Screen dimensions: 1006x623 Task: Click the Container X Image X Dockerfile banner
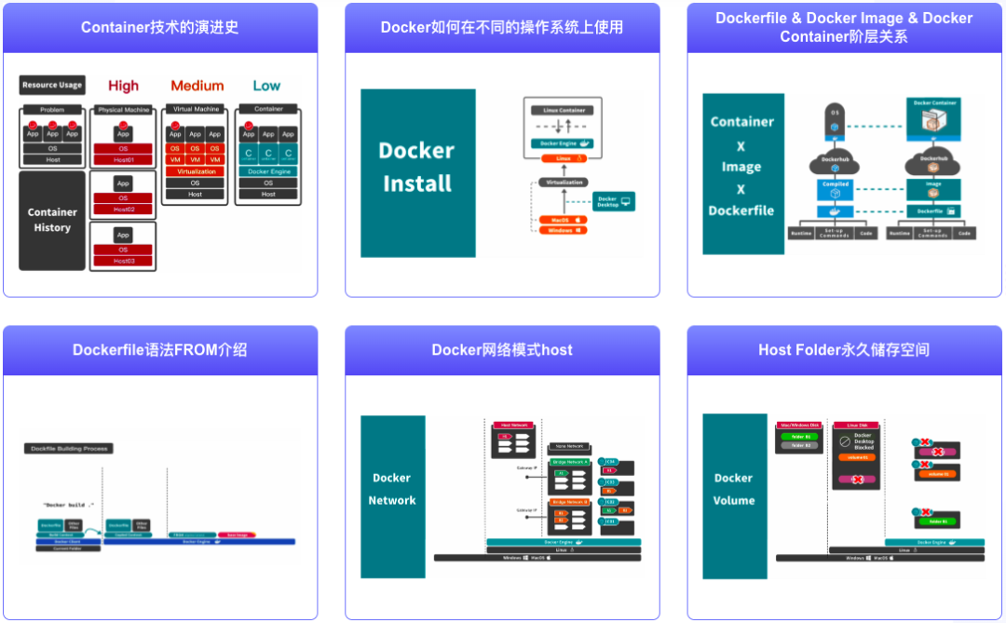tap(743, 174)
